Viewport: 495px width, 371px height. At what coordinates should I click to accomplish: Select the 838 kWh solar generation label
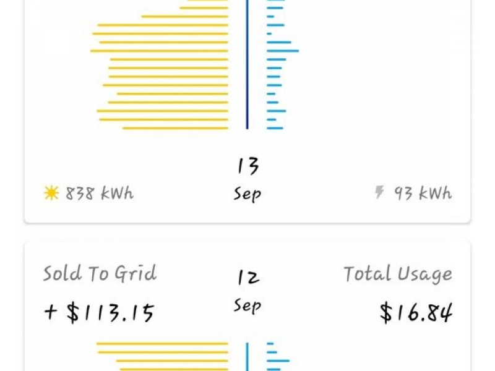[100, 193]
